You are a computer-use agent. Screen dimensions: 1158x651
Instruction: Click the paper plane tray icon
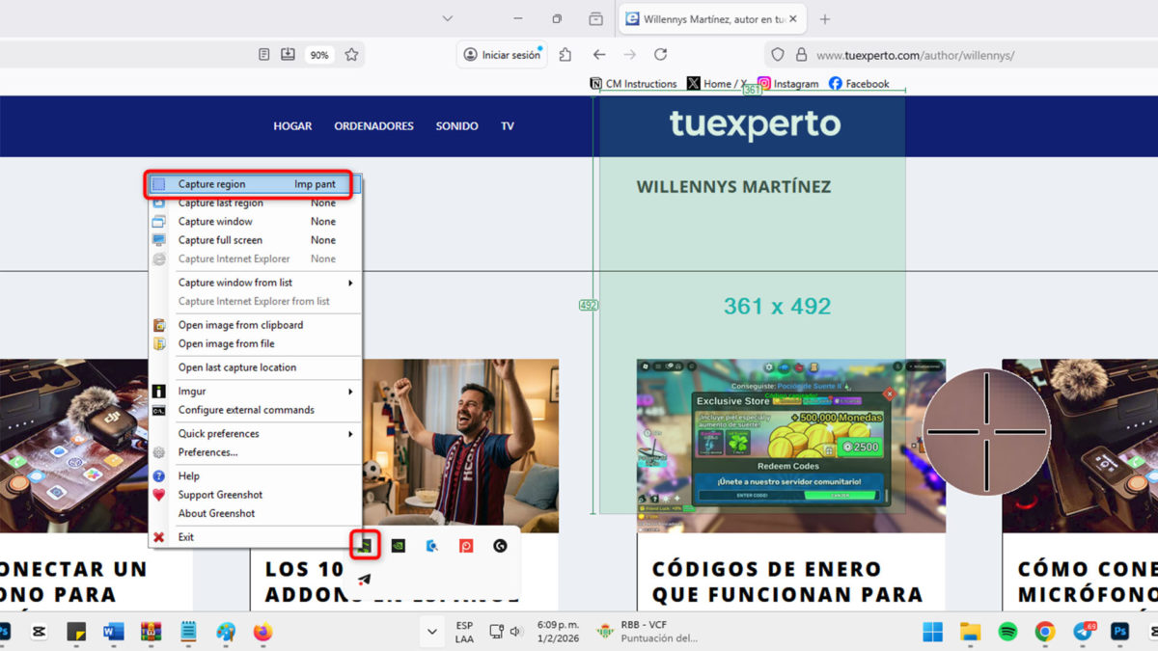[364, 580]
